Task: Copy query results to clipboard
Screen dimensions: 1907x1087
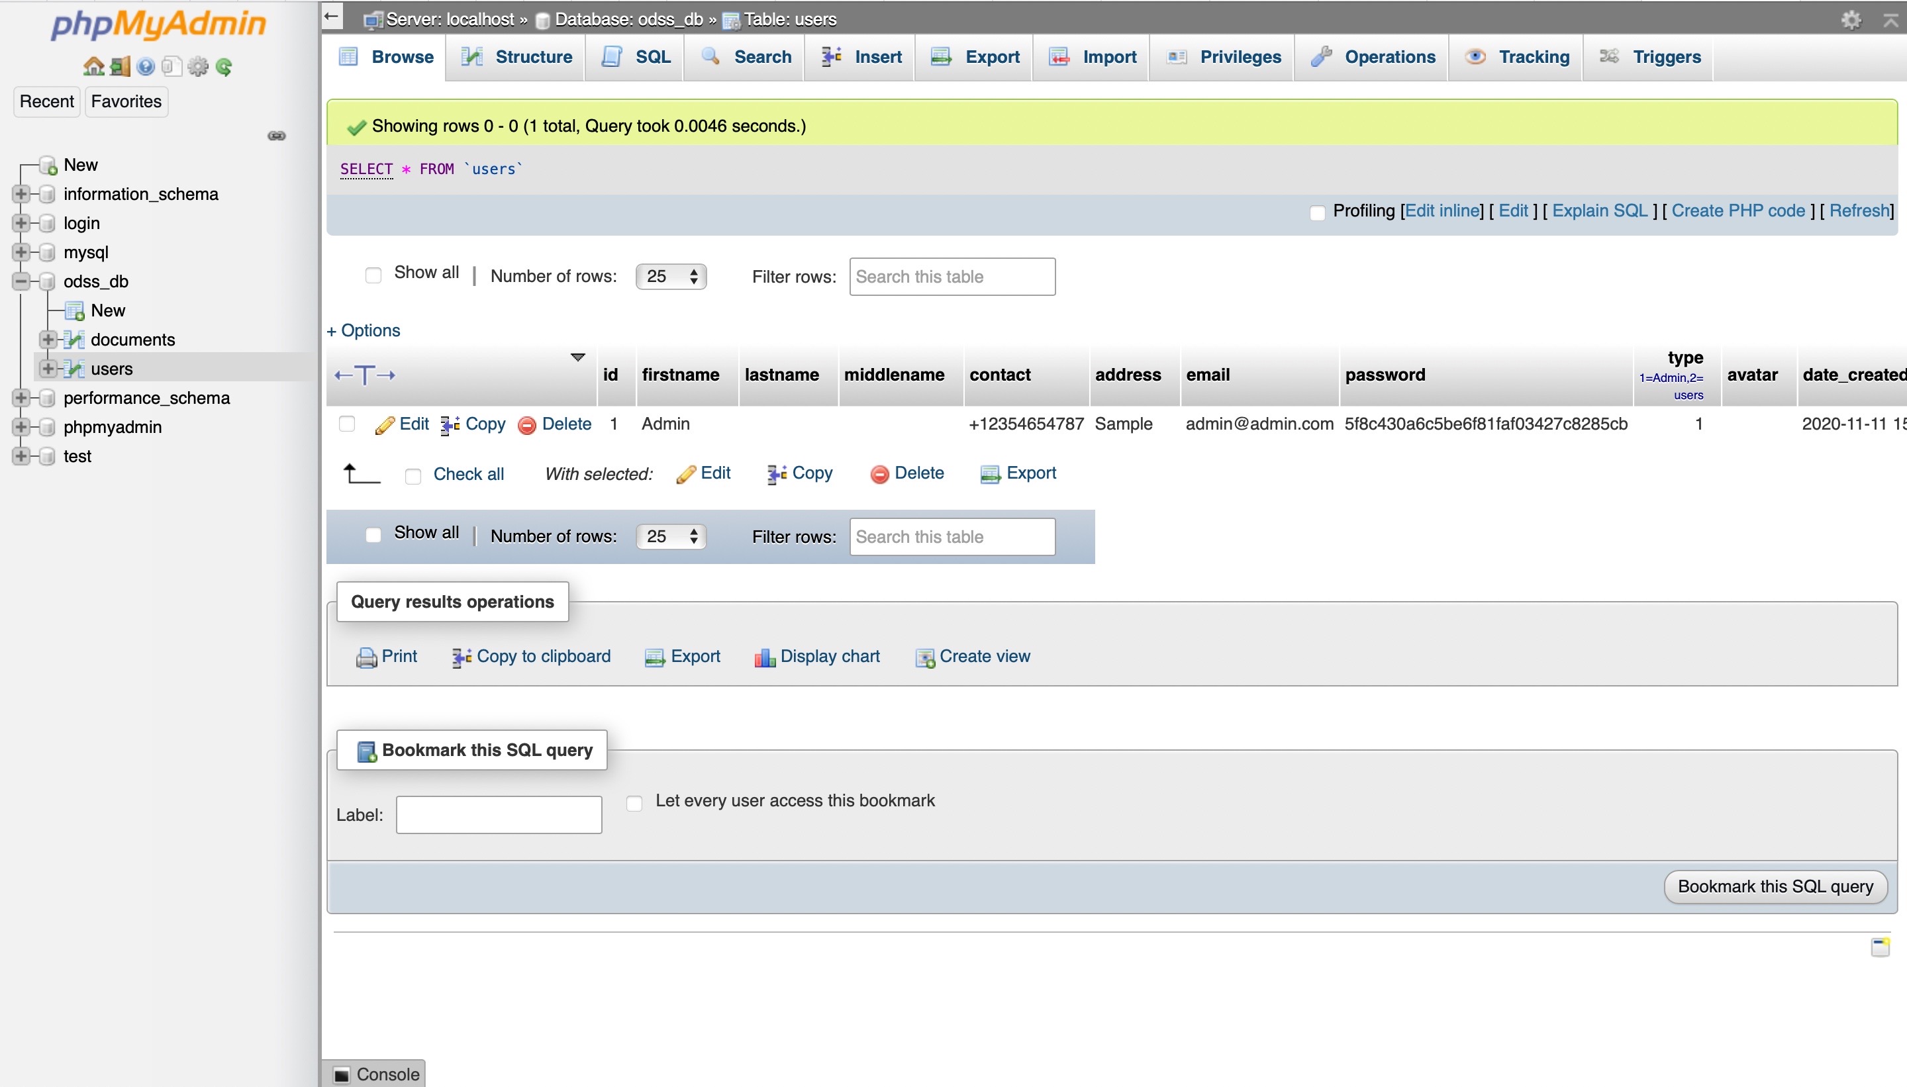Action: pyautogui.click(x=532, y=656)
